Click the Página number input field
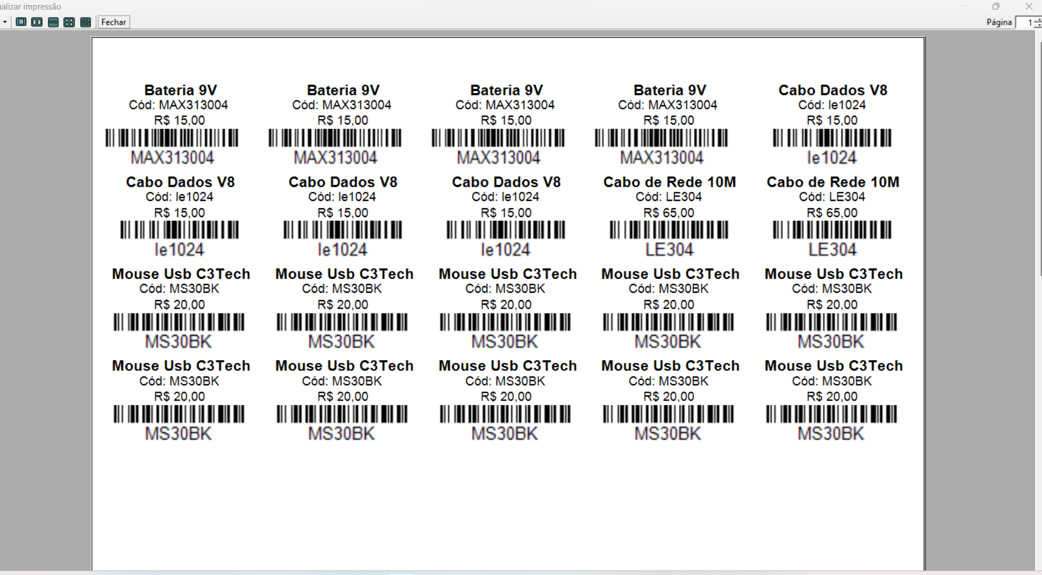The width and height of the screenshot is (1042, 575). pyautogui.click(x=1026, y=22)
